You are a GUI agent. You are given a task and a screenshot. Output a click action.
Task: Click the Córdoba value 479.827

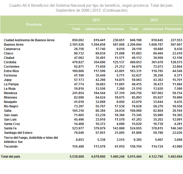click(78, 62)
